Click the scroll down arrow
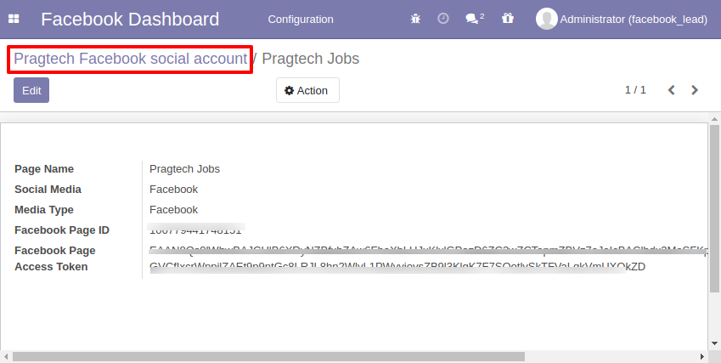 click(x=714, y=343)
